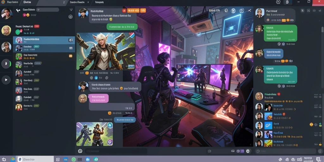Open the white-haired character image in the chat
Image resolution: width=324 pixels, height=162 pixels.
106,52
